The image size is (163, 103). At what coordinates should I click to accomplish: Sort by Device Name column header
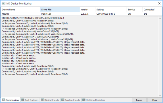tap(20, 10)
